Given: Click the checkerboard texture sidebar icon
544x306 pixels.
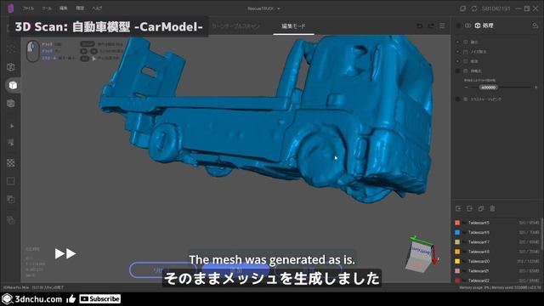Looking at the screenshot, I should pos(11,163).
